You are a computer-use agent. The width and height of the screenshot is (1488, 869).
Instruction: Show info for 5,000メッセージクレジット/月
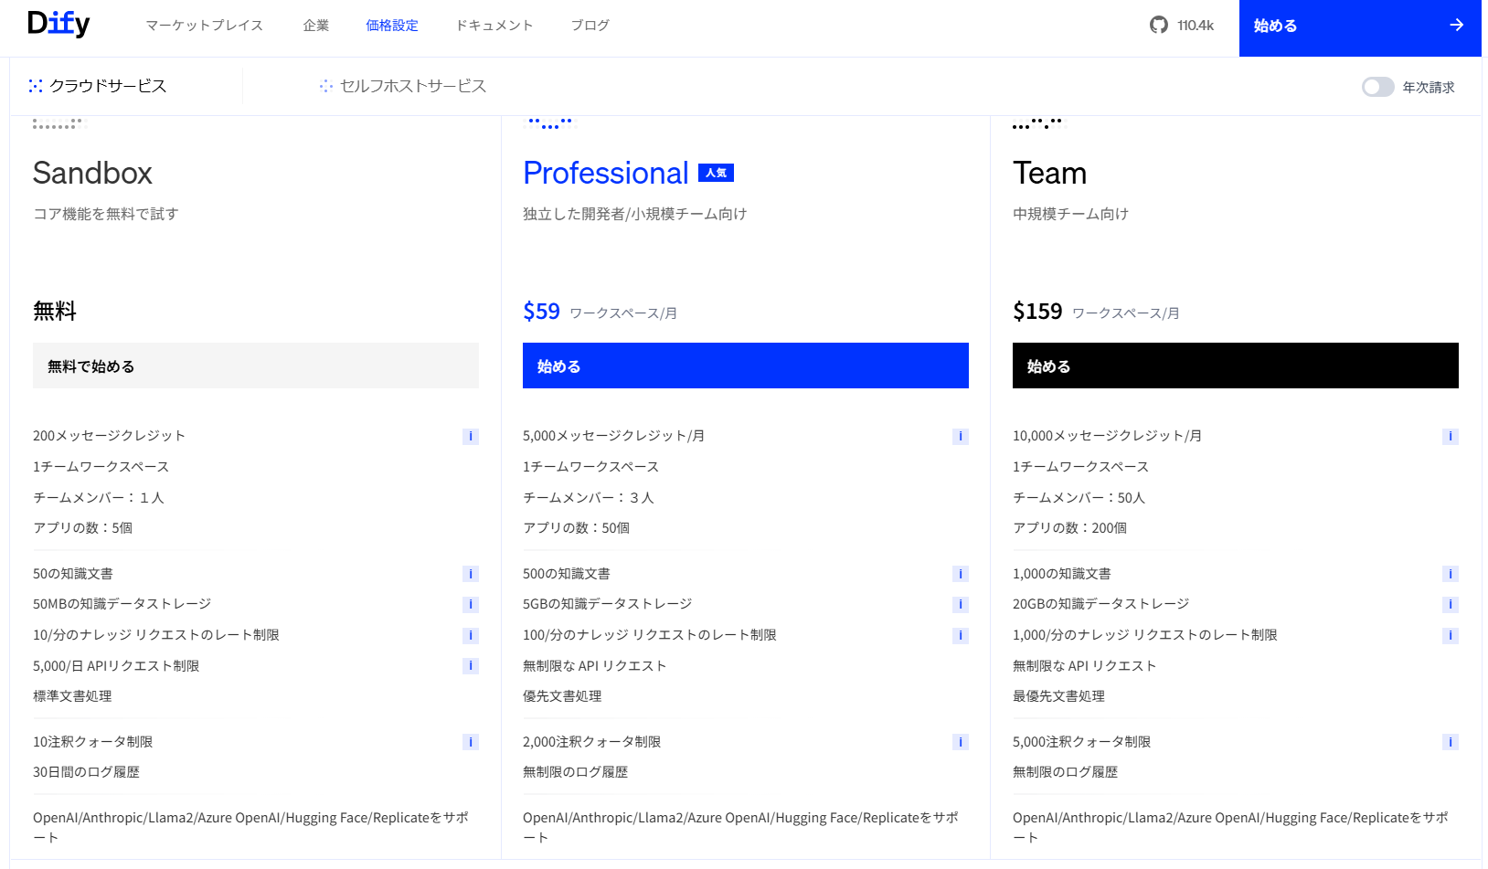961,437
